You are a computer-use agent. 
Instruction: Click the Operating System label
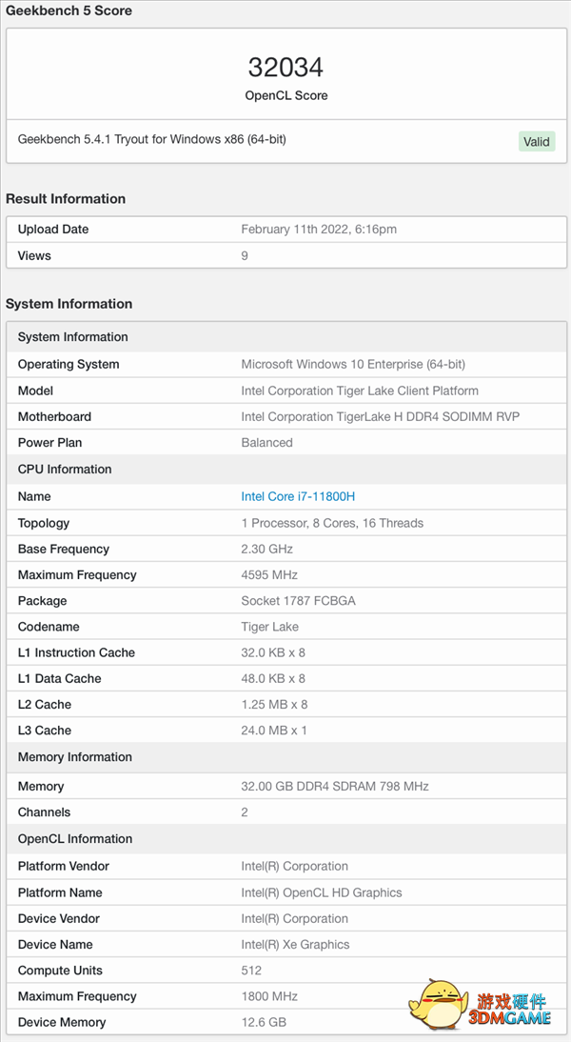69,364
